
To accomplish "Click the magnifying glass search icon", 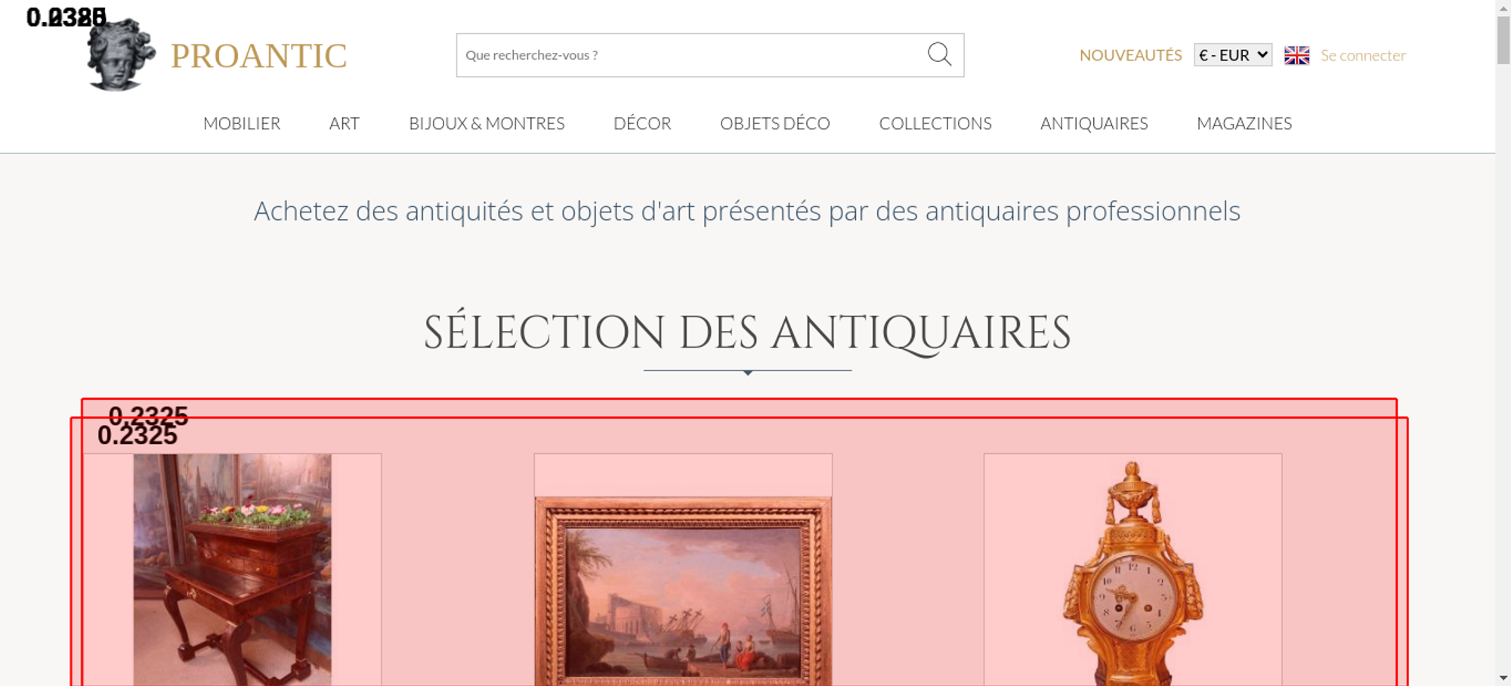I will point(939,54).
